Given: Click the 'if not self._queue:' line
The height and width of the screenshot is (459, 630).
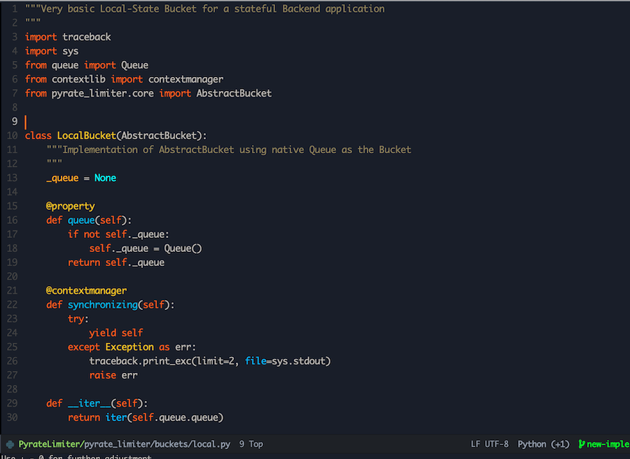Looking at the screenshot, I should tap(118, 234).
